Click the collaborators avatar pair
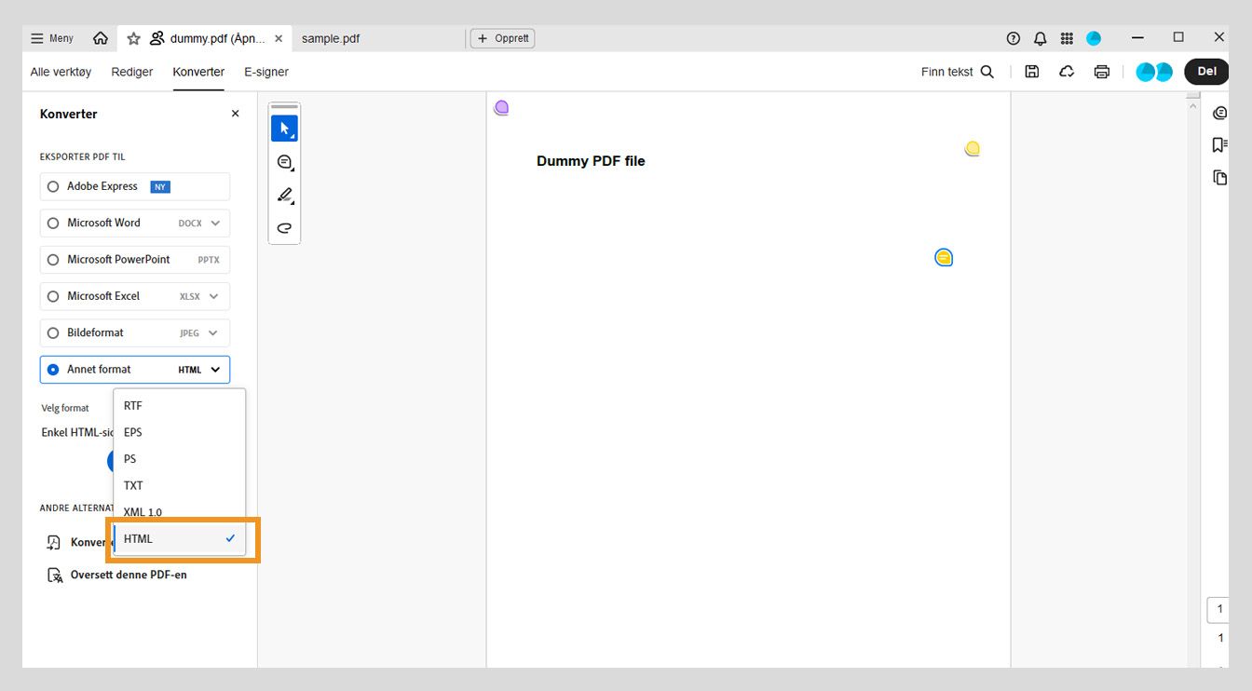 click(1154, 72)
